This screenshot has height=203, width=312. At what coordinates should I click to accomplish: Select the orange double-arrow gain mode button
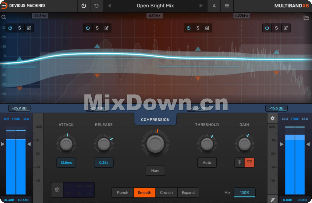(x=249, y=162)
